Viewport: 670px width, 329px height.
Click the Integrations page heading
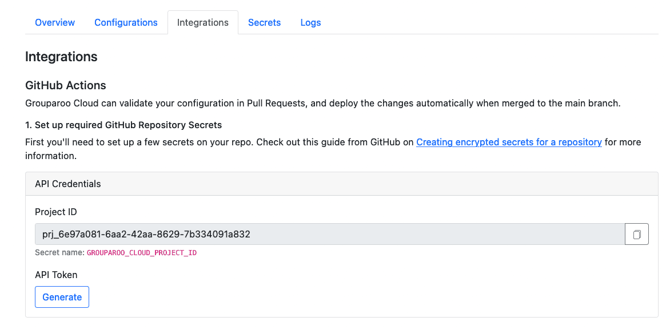pyautogui.click(x=61, y=57)
